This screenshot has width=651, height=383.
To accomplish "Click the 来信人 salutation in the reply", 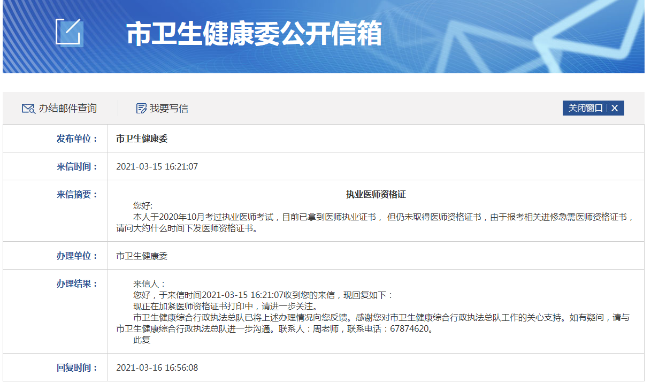I will click(150, 284).
